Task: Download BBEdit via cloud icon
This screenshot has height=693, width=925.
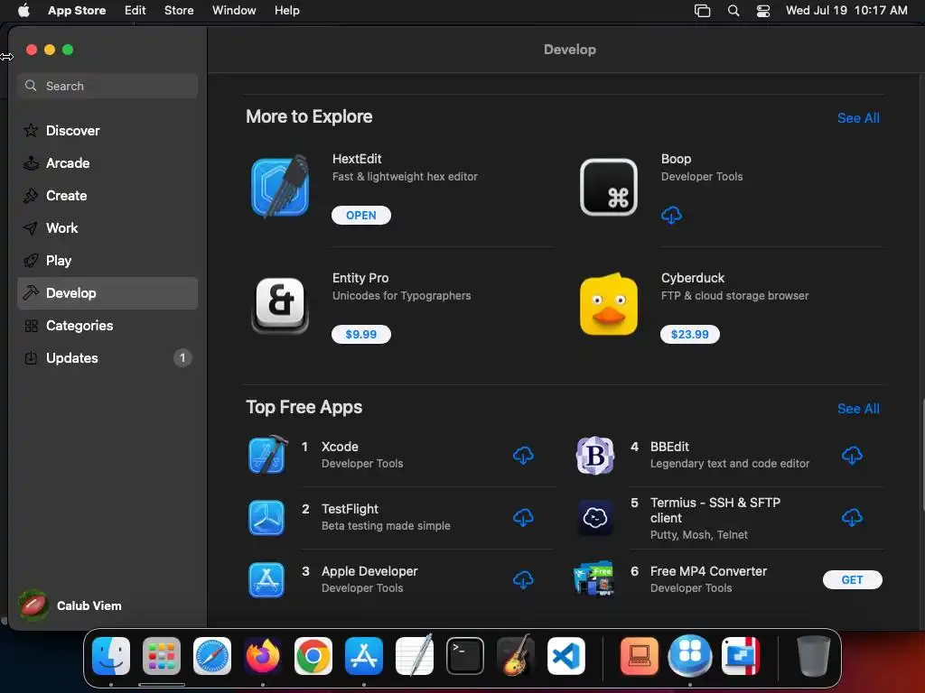Action: 852,455
